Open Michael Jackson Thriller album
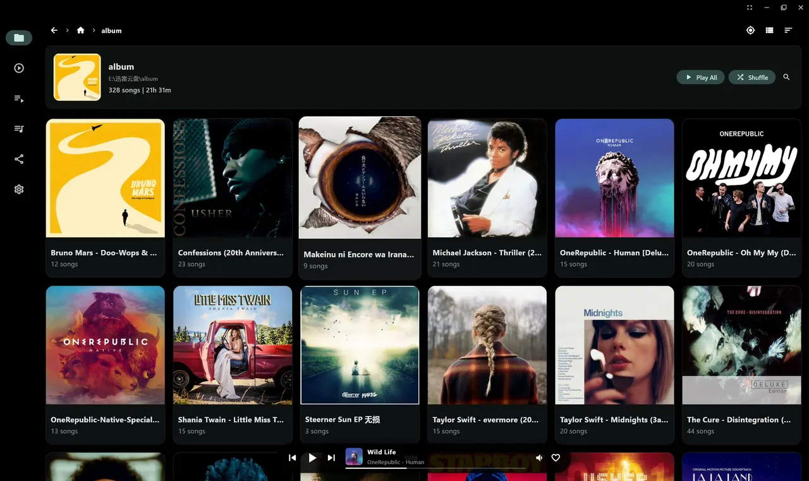This screenshot has height=481, width=809. point(487,198)
